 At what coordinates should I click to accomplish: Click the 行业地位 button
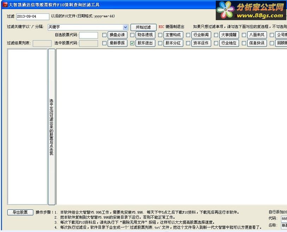tap(229, 43)
